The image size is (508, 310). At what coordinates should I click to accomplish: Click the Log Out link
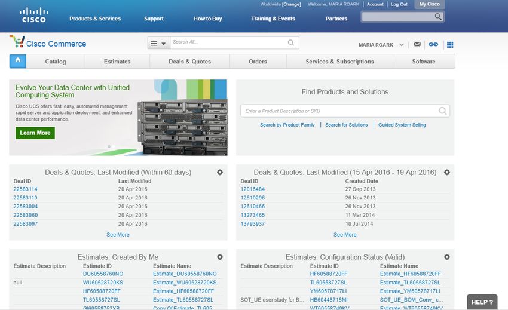pyautogui.click(x=399, y=4)
